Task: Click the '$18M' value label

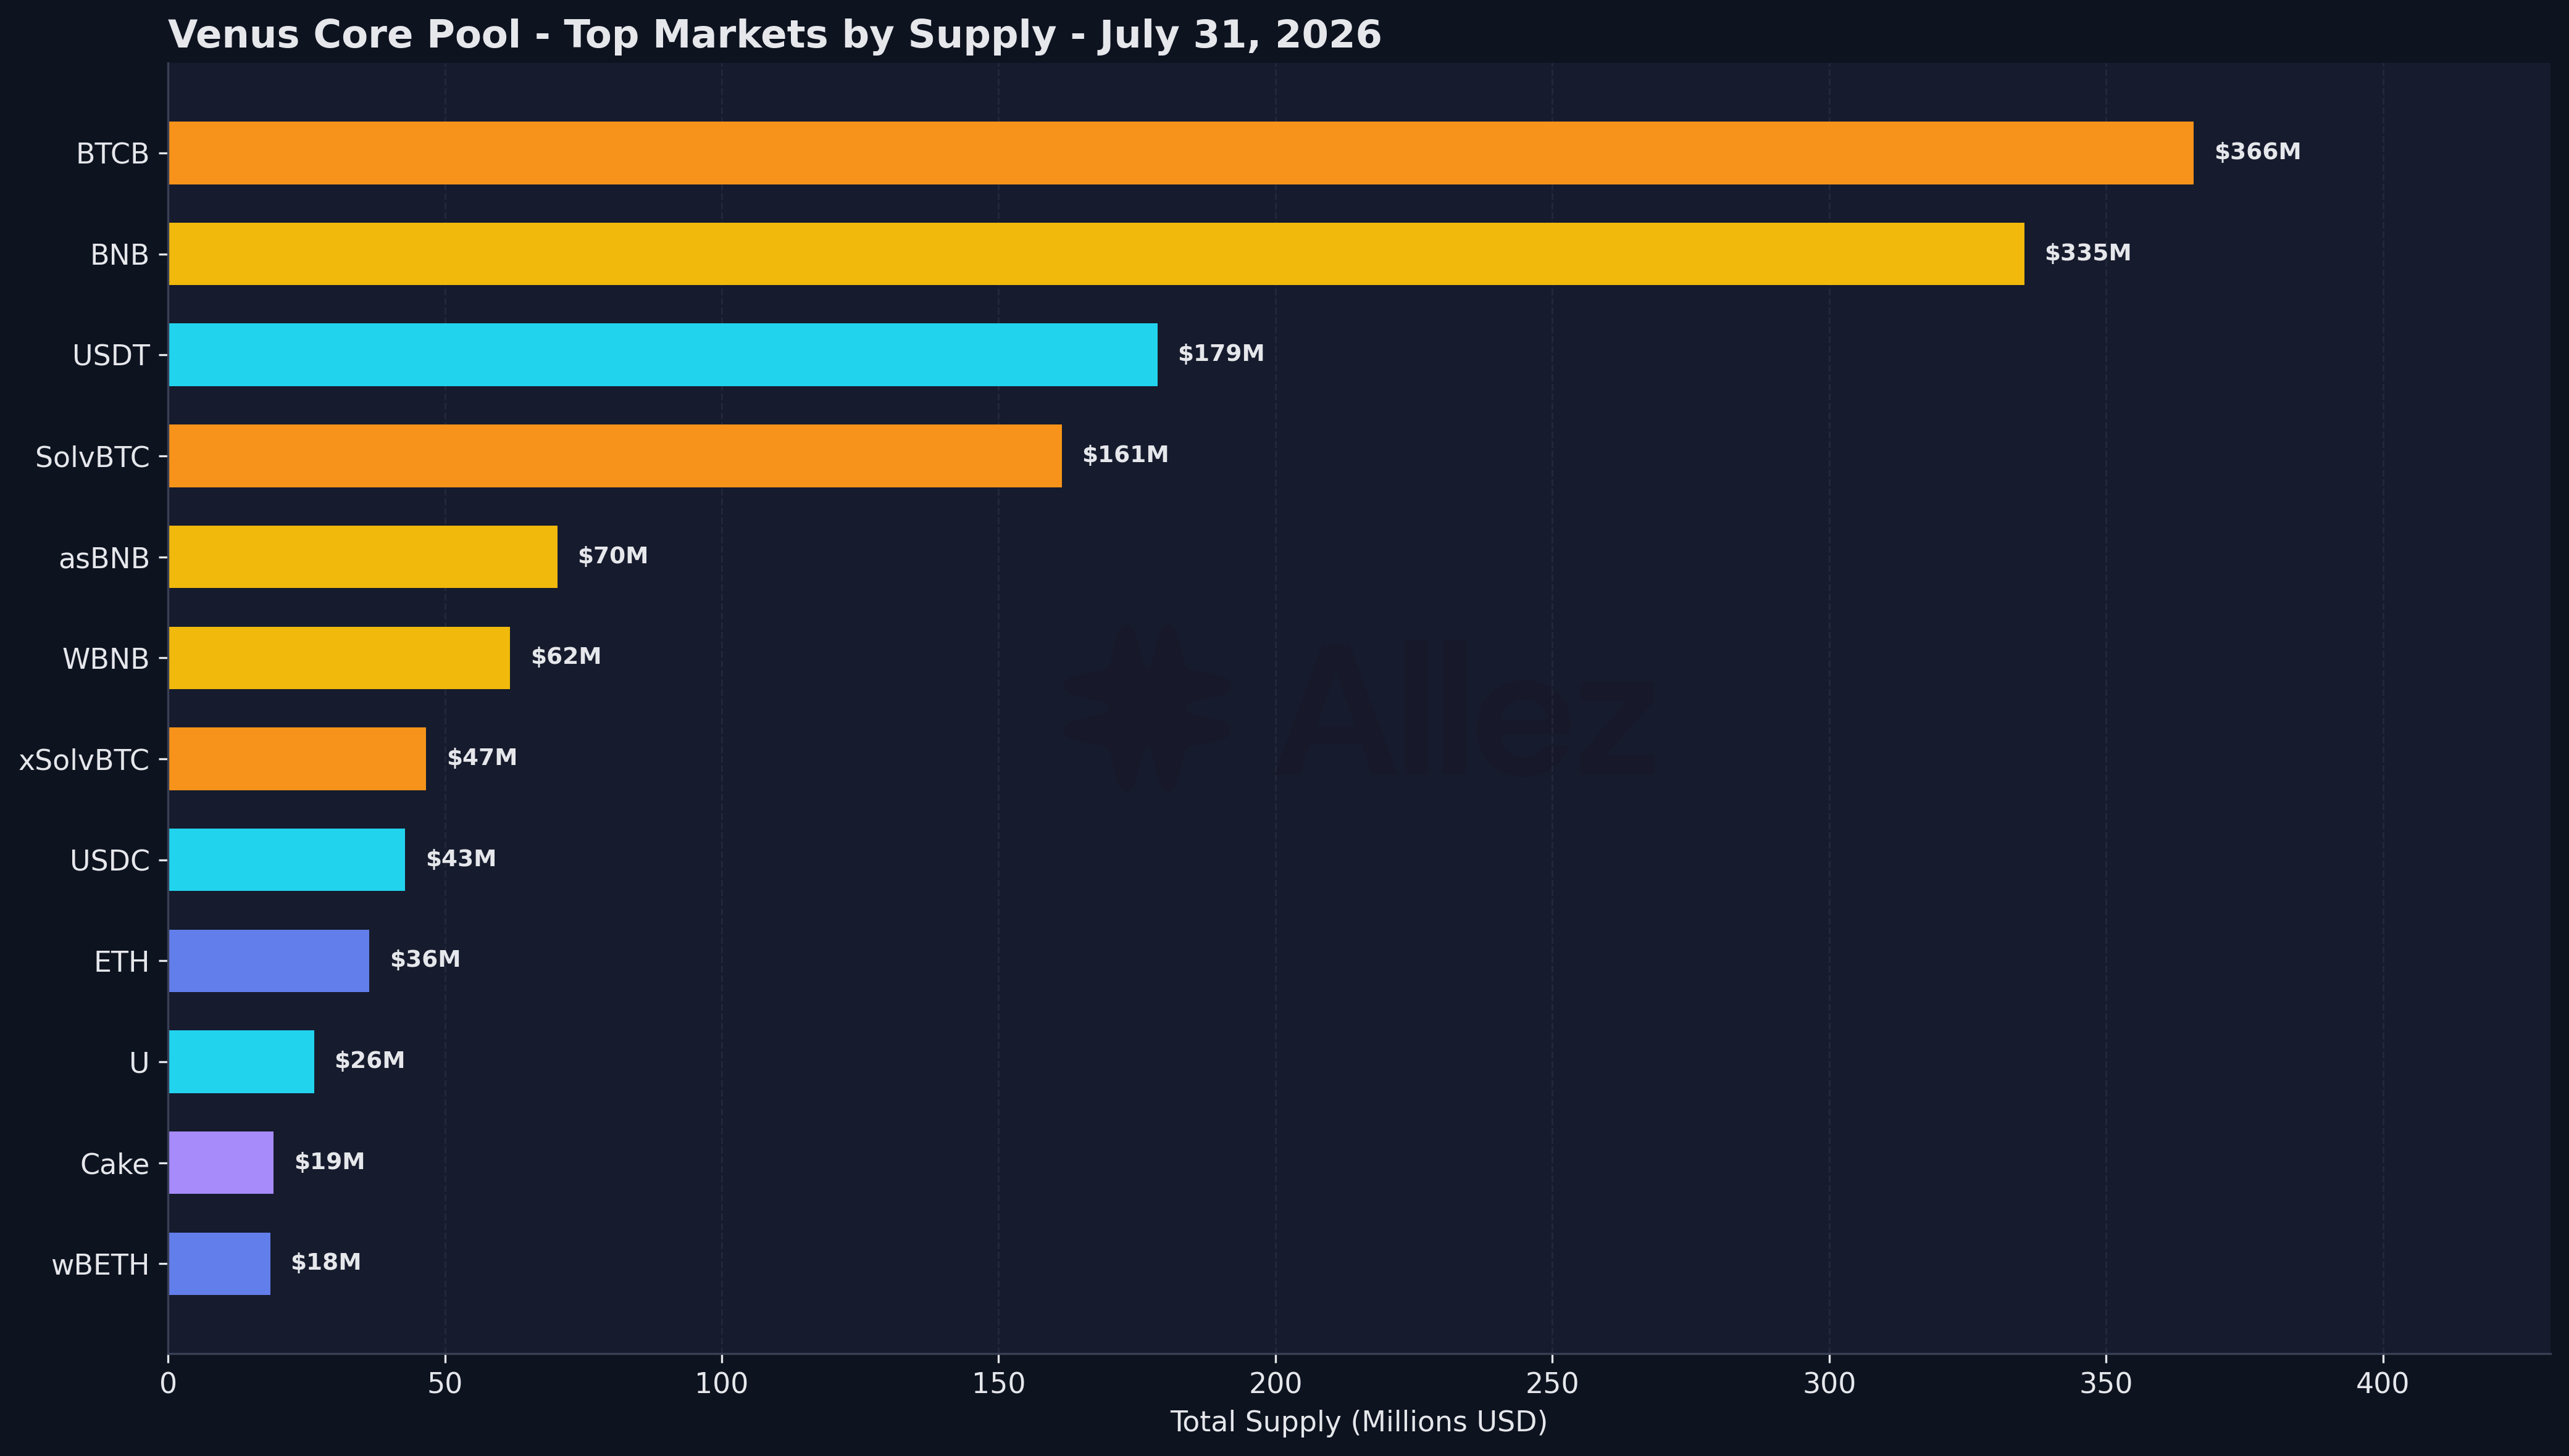Action: click(325, 1263)
